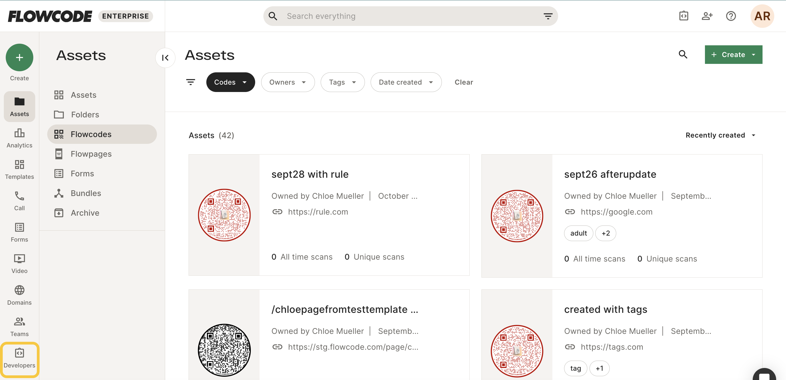The image size is (786, 380).
Task: Select Flowpages in the side panel menu
Action: coord(102,154)
